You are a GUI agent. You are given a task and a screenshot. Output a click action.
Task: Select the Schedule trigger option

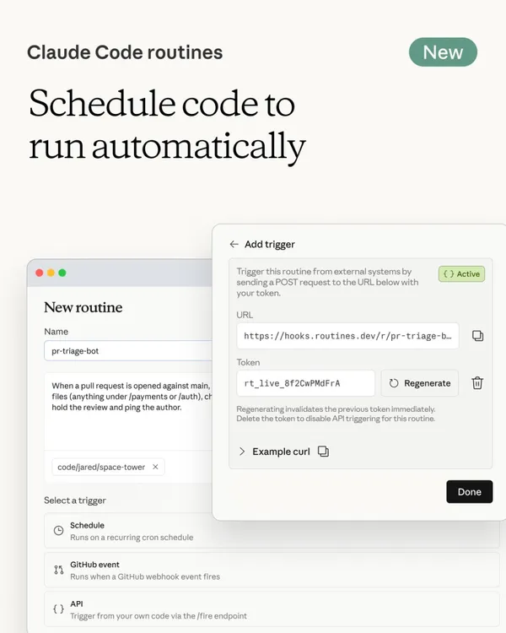272,531
